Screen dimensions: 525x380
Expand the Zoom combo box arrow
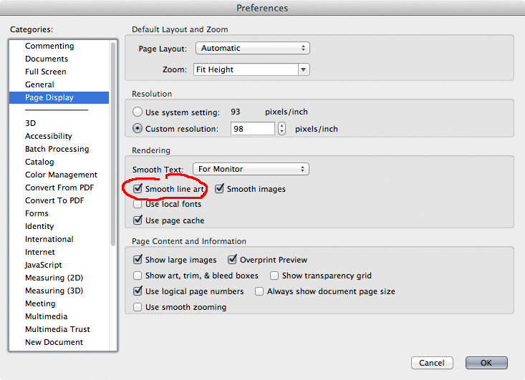click(304, 69)
